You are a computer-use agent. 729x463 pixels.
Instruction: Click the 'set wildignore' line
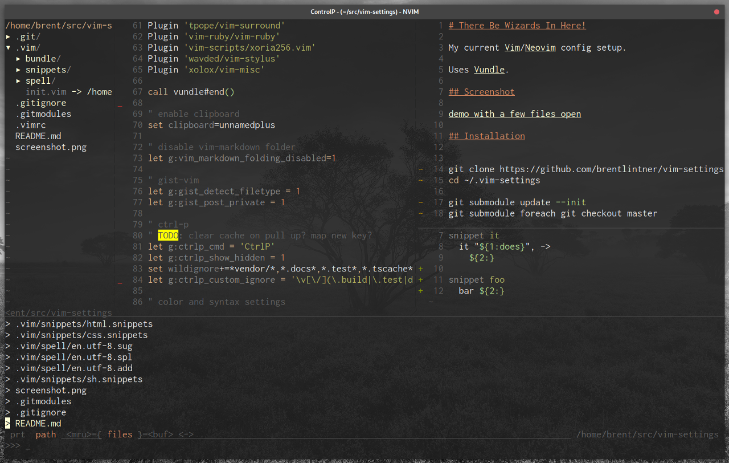tap(280, 269)
